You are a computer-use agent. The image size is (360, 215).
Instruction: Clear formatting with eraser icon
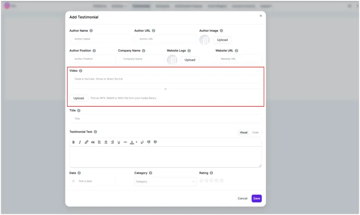142,142
